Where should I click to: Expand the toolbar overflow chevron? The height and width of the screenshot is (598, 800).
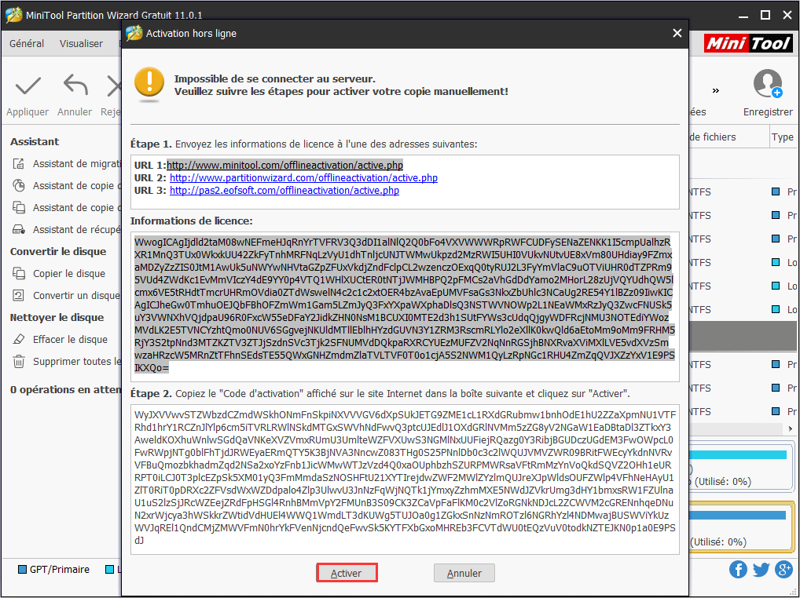pos(715,89)
